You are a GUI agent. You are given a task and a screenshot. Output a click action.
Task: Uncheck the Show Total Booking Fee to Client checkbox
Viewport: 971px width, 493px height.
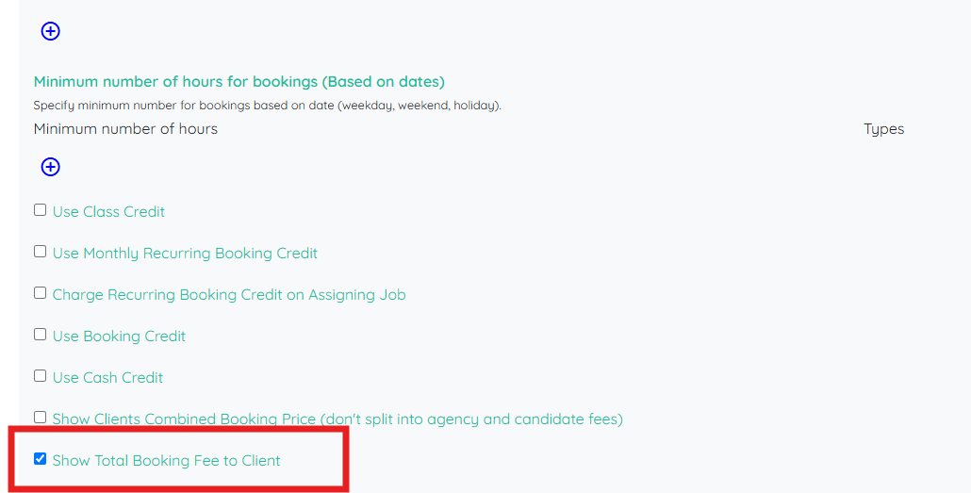coord(41,459)
